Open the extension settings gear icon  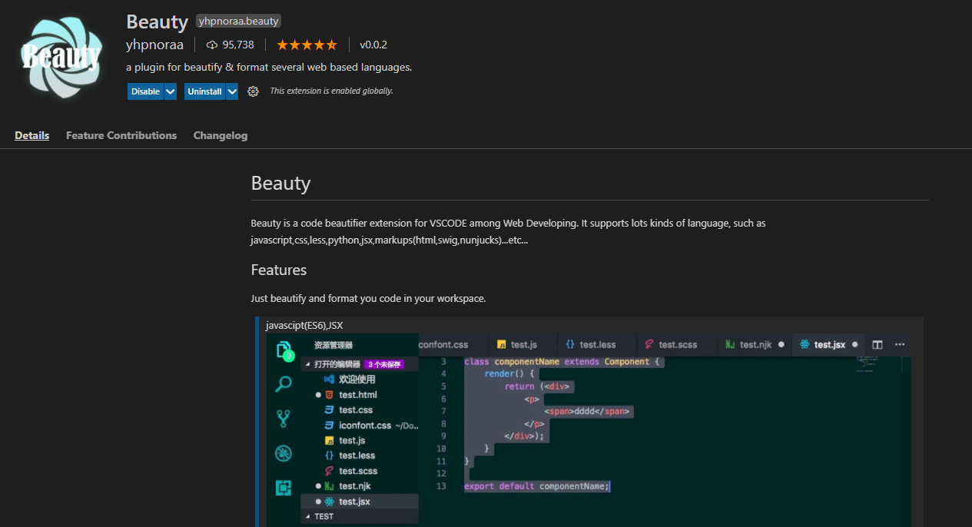pyautogui.click(x=253, y=91)
